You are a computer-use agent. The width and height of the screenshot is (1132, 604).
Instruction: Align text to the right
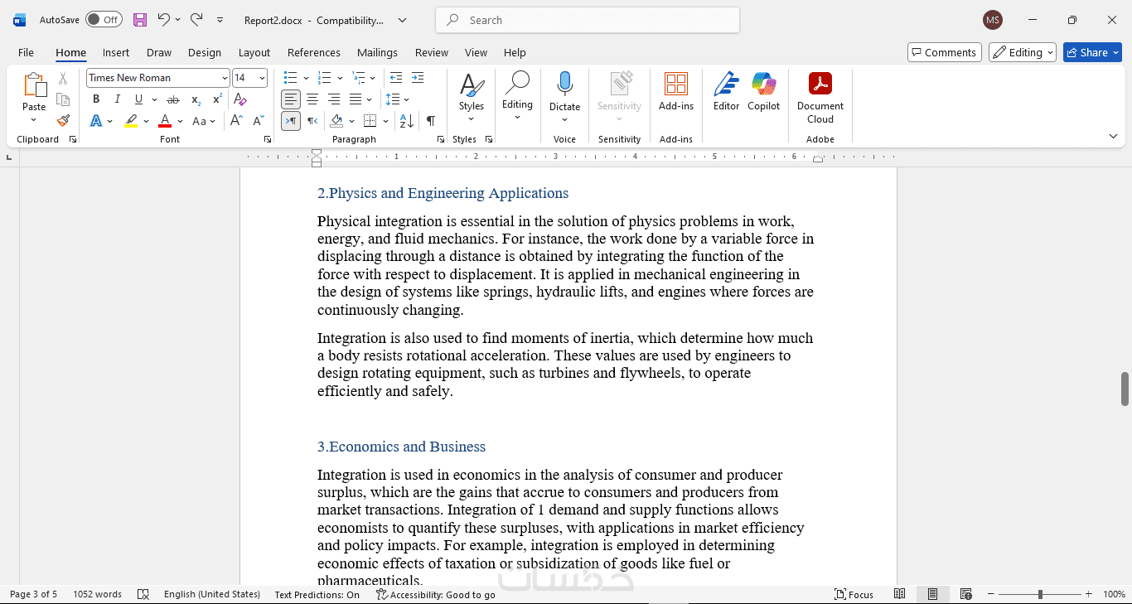[x=334, y=99]
